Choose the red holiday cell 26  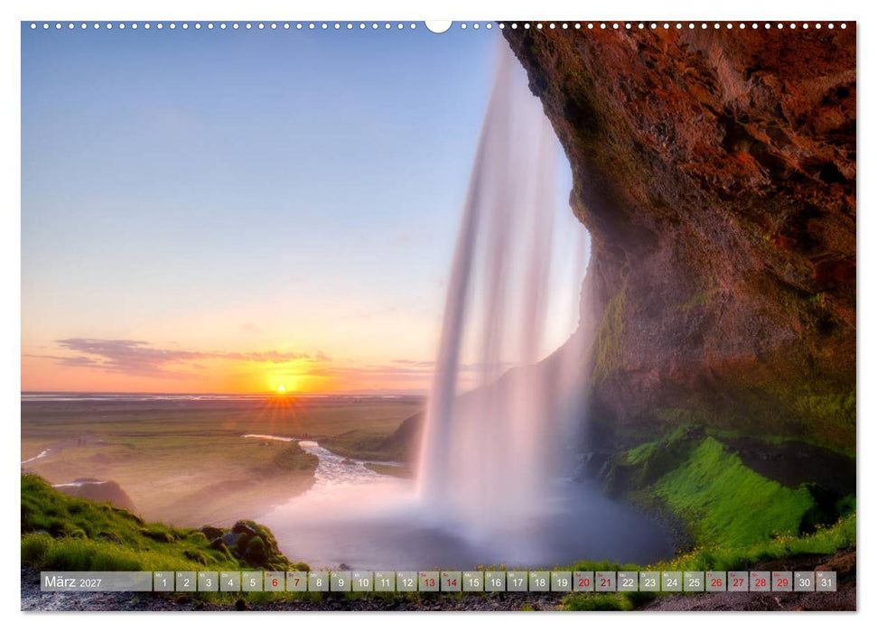click(x=716, y=581)
